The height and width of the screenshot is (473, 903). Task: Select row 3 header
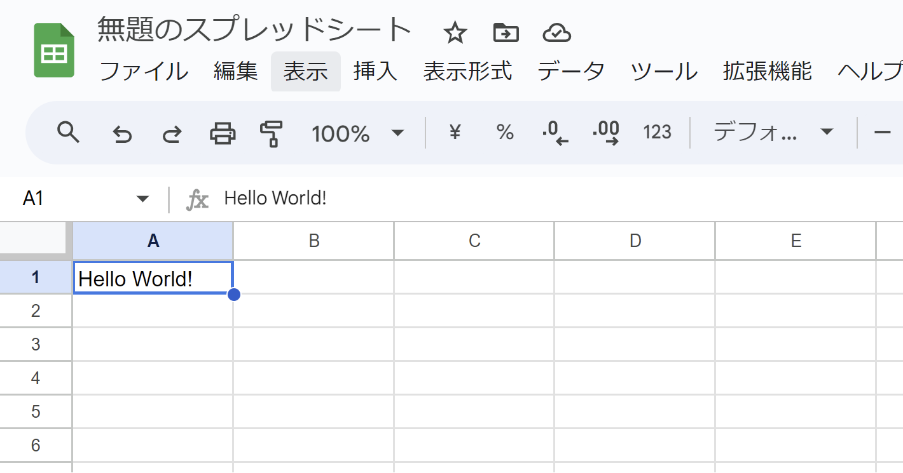click(x=36, y=343)
